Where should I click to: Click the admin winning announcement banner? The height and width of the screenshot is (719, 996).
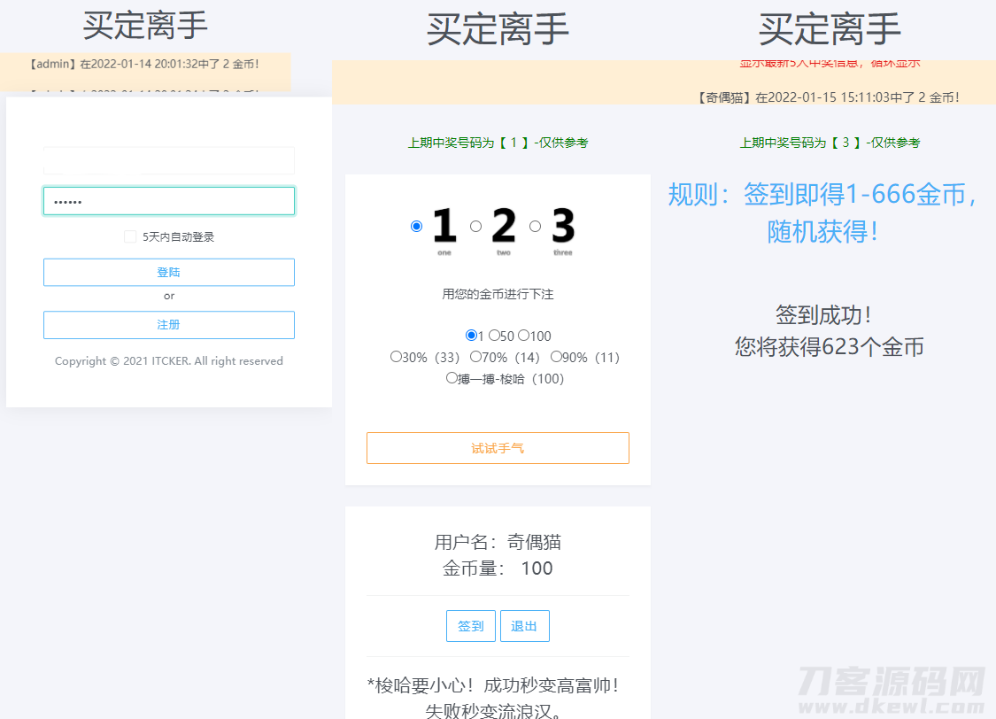point(144,64)
